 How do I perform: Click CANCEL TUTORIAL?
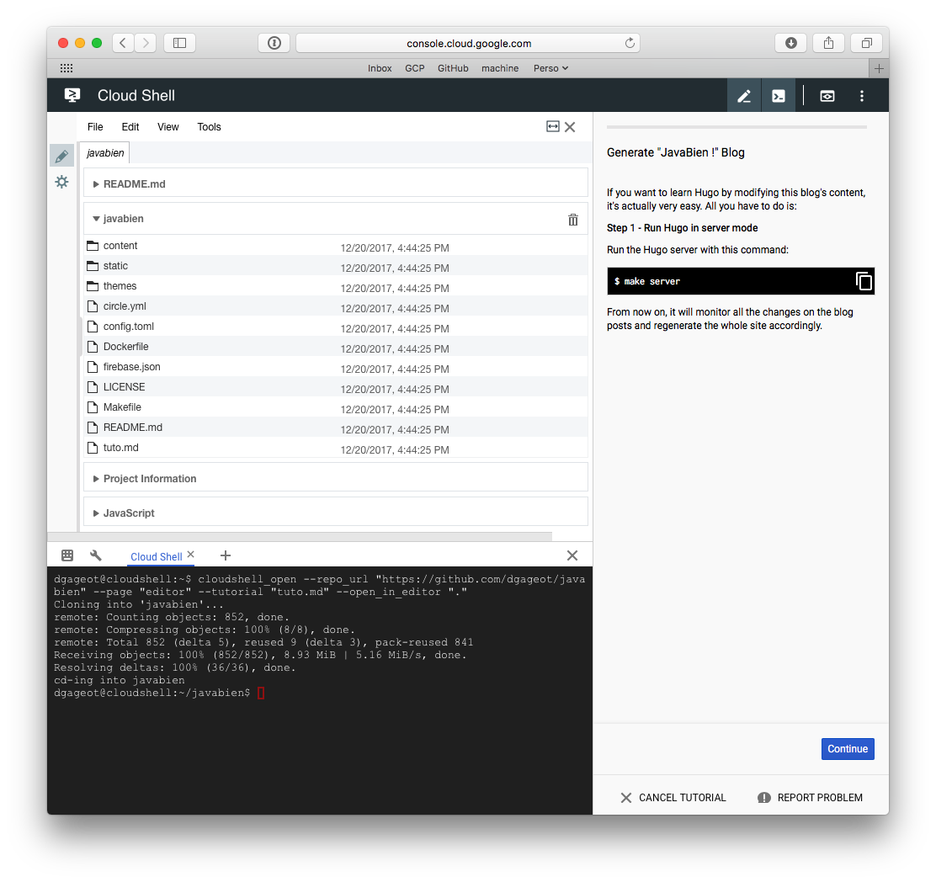(x=673, y=798)
